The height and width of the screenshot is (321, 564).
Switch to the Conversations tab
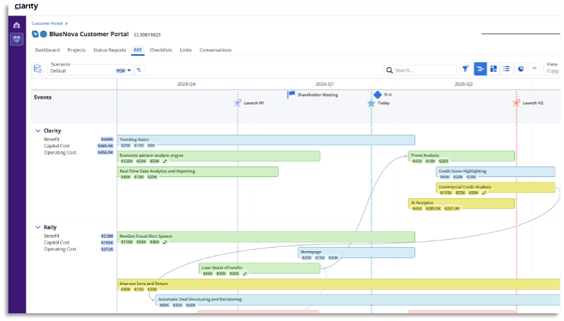pos(215,50)
